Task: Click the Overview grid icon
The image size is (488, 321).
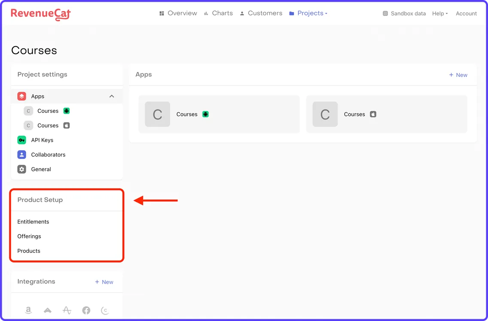Action: coord(162,13)
